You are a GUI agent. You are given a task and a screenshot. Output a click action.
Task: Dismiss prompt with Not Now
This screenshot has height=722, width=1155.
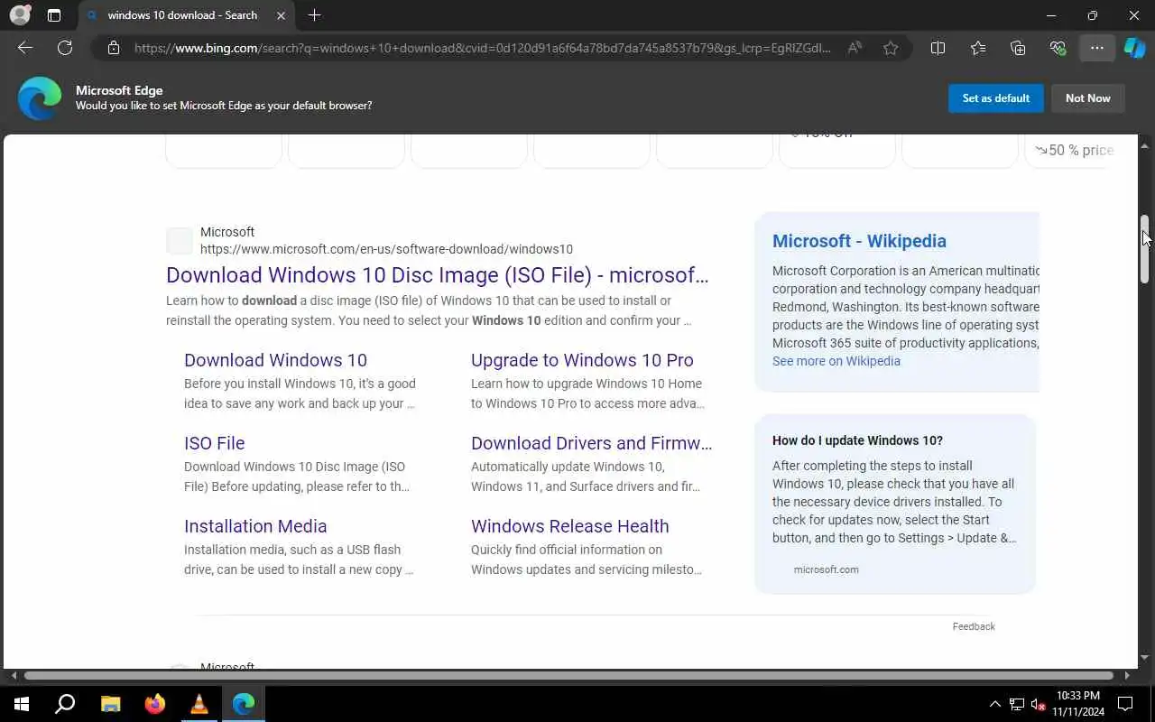(1087, 98)
